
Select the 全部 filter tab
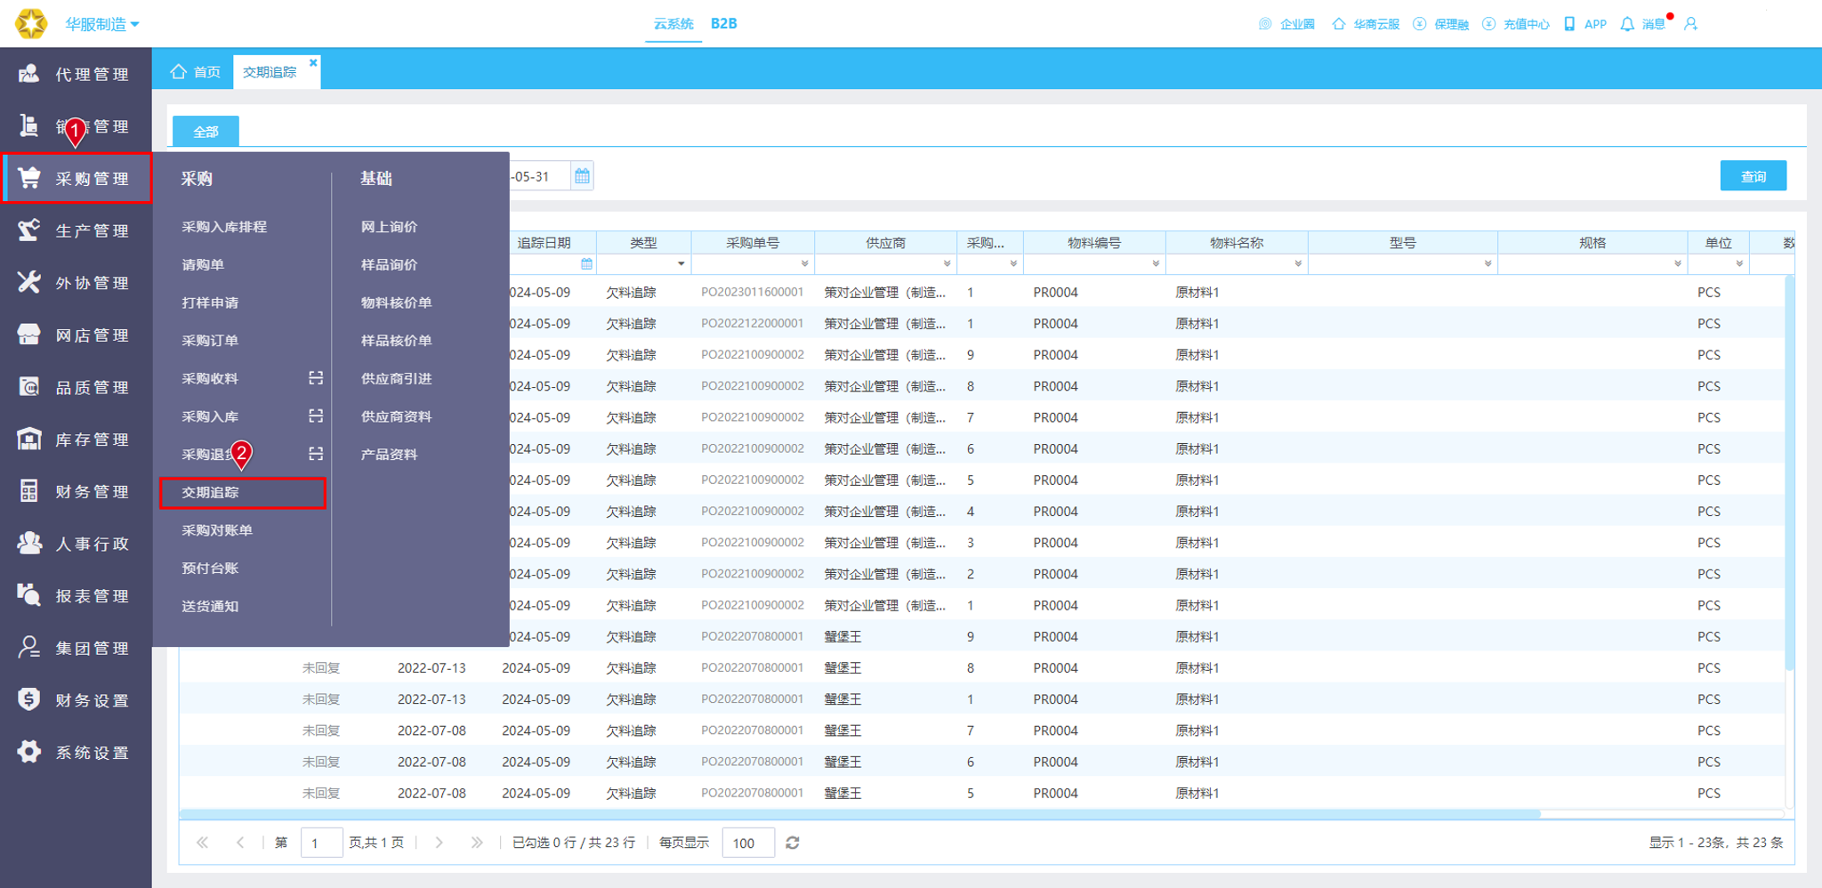click(206, 132)
